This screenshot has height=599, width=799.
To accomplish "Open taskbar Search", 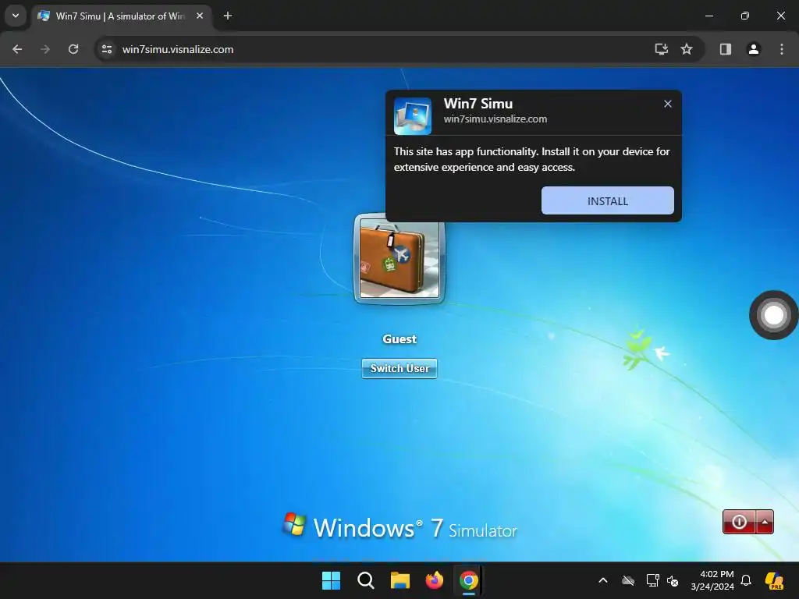I will click(x=366, y=580).
